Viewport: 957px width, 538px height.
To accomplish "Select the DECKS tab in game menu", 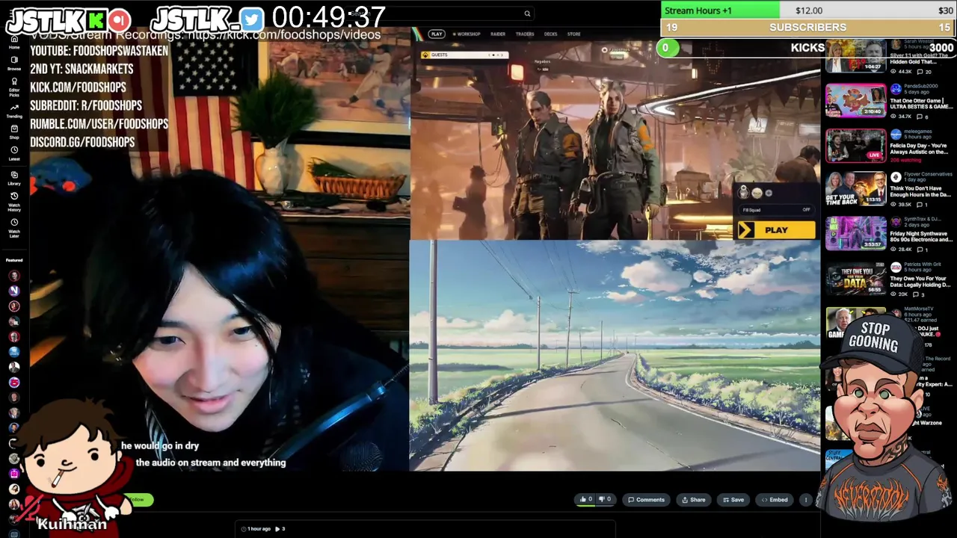I will (551, 34).
